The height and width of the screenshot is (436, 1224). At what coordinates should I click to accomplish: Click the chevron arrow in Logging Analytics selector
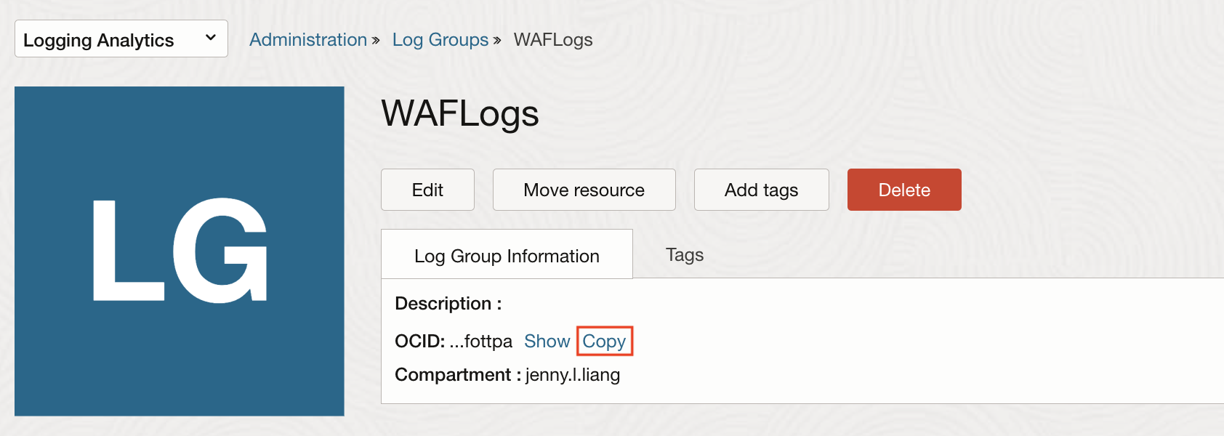[x=211, y=38]
